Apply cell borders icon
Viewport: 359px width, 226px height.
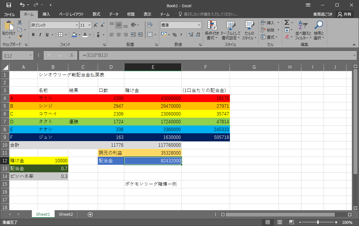(x=60, y=35)
